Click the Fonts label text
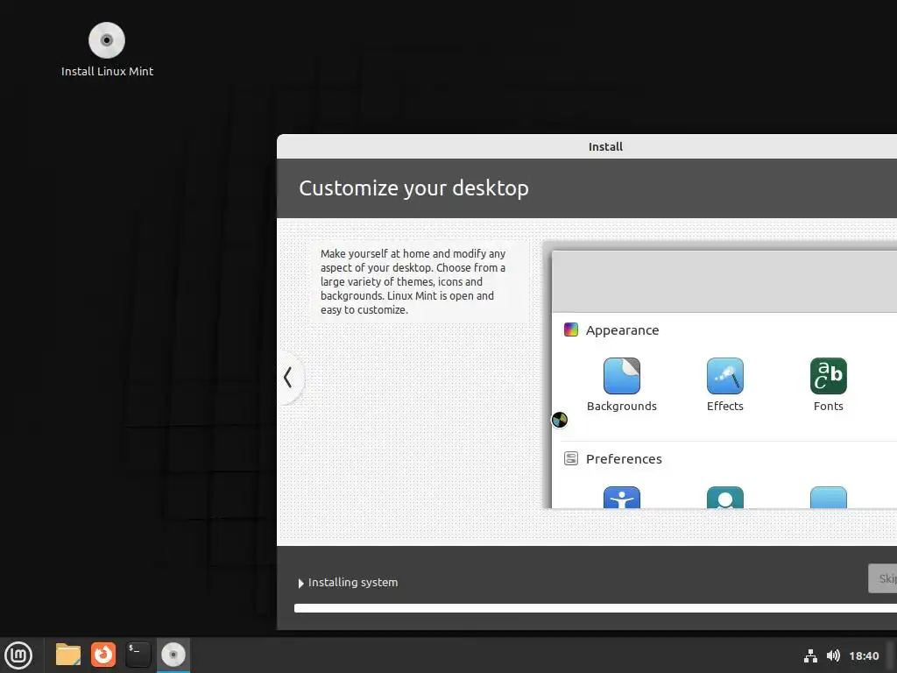 click(x=829, y=407)
